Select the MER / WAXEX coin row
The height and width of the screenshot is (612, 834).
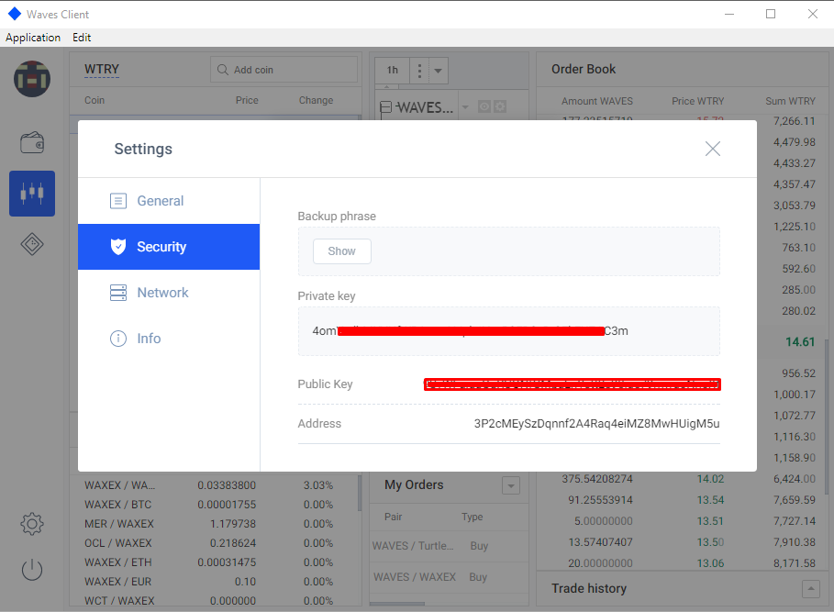coord(215,524)
